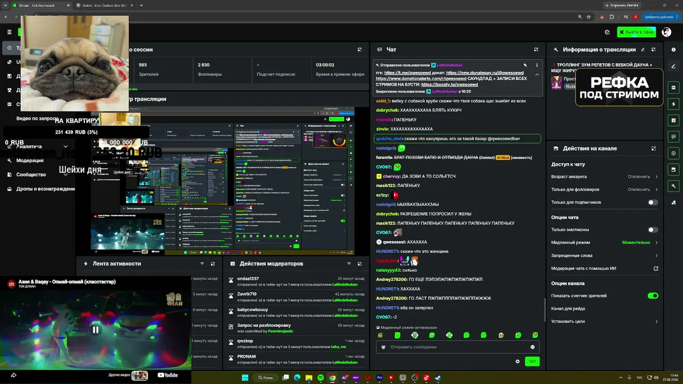Unpin the pinned chat message
Screen dimensions: 683x384
526,65
